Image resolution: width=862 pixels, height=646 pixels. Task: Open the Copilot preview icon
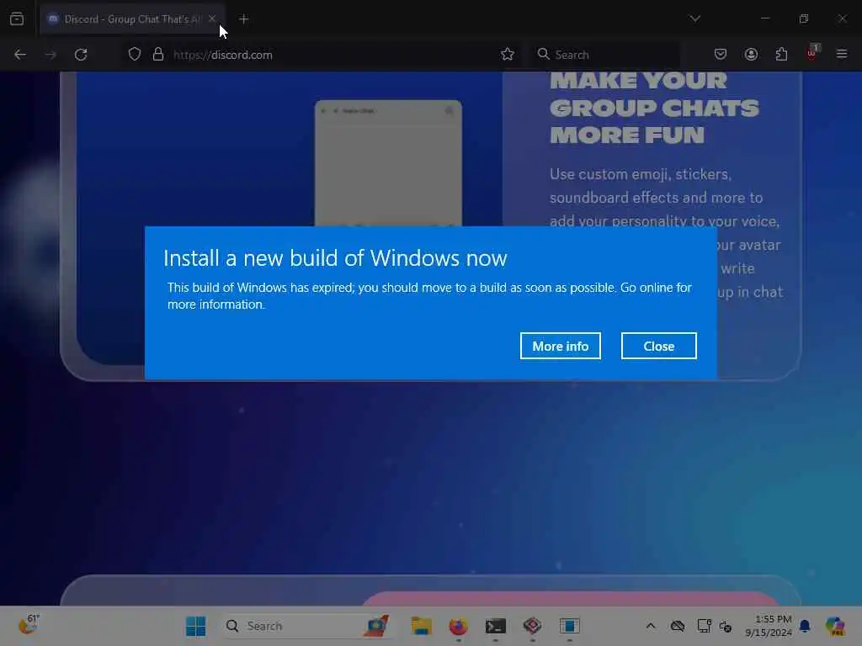point(834,626)
